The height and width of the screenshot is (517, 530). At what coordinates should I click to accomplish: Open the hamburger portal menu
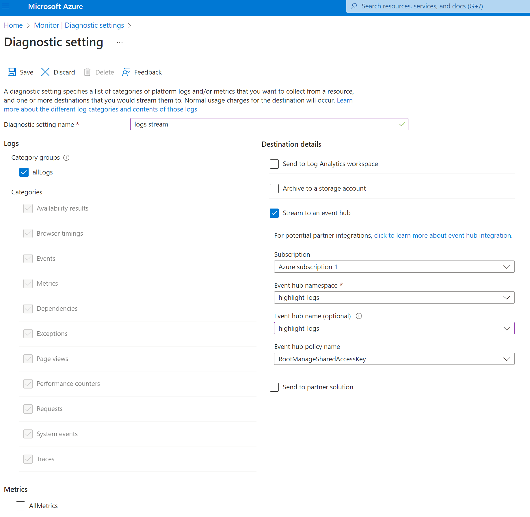(x=6, y=6)
